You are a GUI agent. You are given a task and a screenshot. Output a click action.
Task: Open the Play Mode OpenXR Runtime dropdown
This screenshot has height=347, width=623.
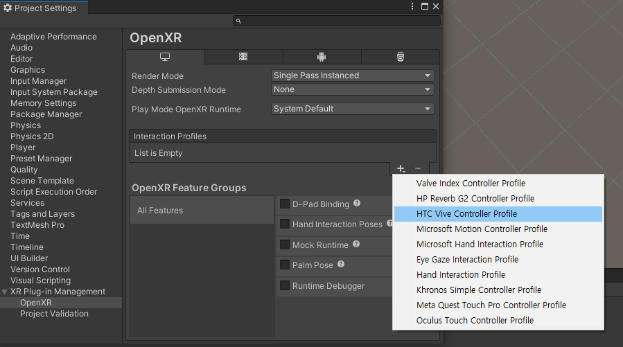pos(353,109)
